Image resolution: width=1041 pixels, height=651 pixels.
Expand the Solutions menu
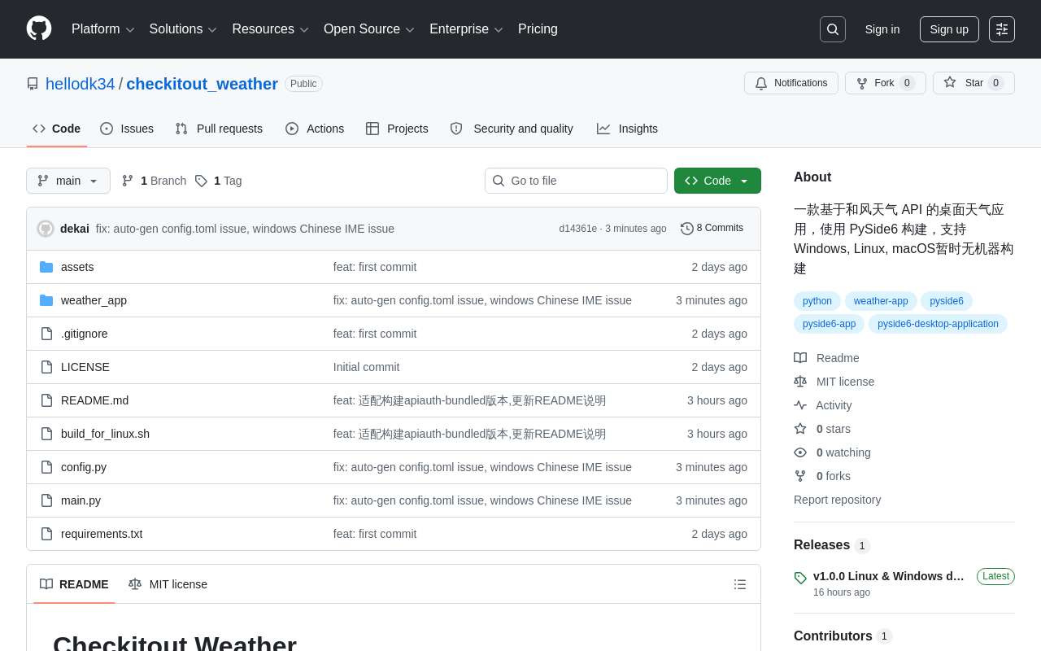(x=183, y=29)
